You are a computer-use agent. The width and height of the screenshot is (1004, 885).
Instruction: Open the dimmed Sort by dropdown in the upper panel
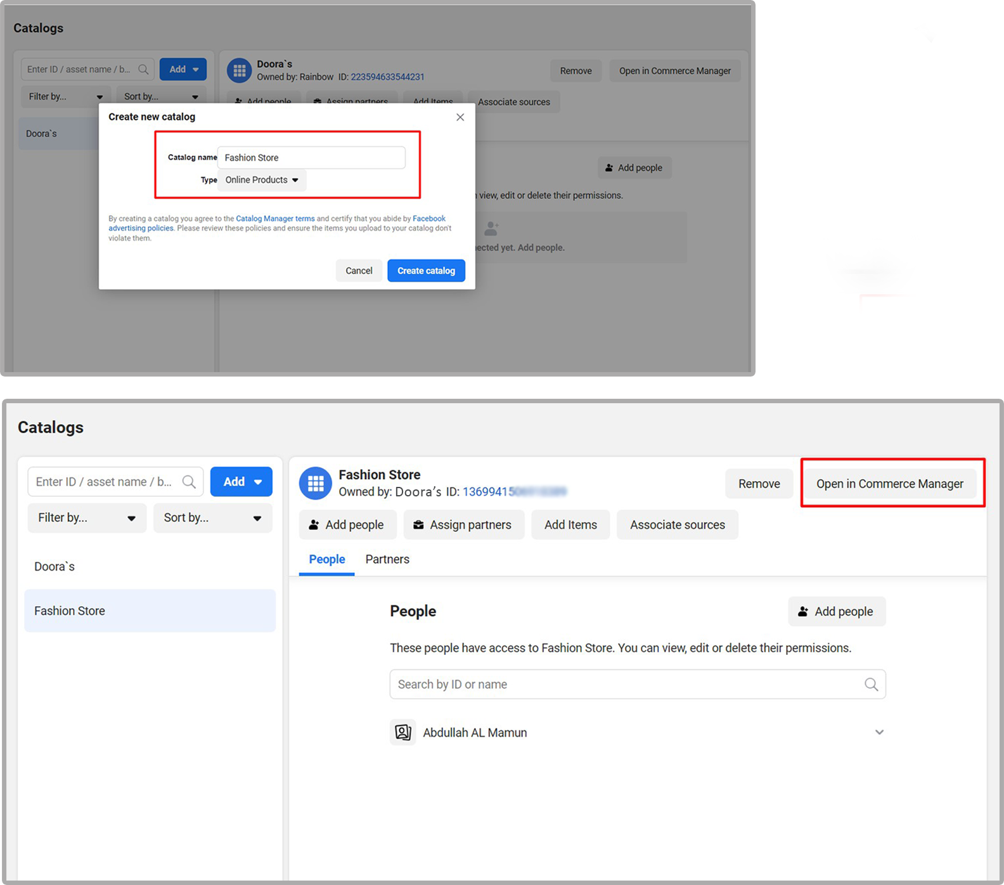pos(161,96)
